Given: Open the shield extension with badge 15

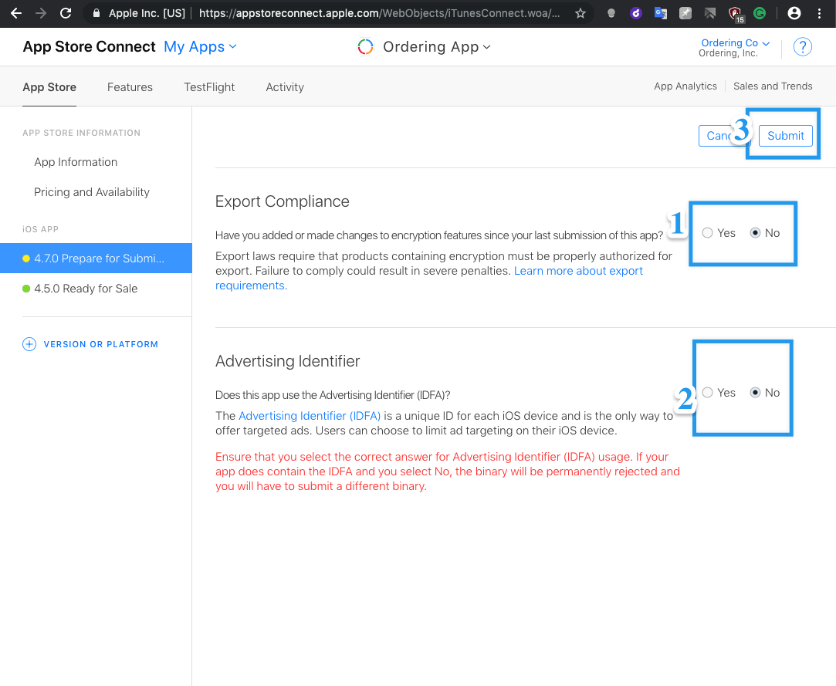Looking at the screenshot, I should point(736,15).
